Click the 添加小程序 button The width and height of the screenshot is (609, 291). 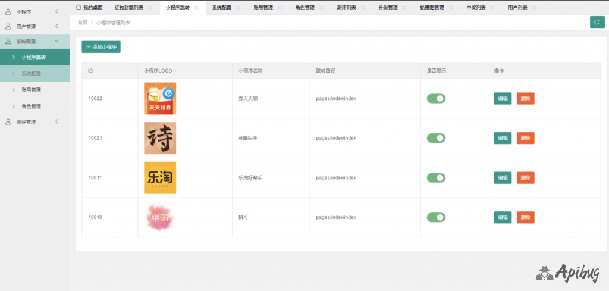tap(101, 46)
